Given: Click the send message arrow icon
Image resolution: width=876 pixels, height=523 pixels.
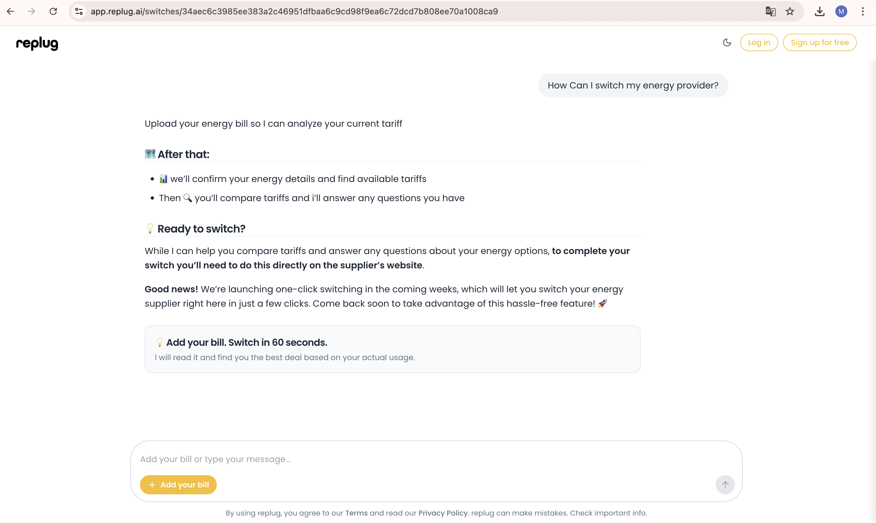Looking at the screenshot, I should pyautogui.click(x=725, y=484).
